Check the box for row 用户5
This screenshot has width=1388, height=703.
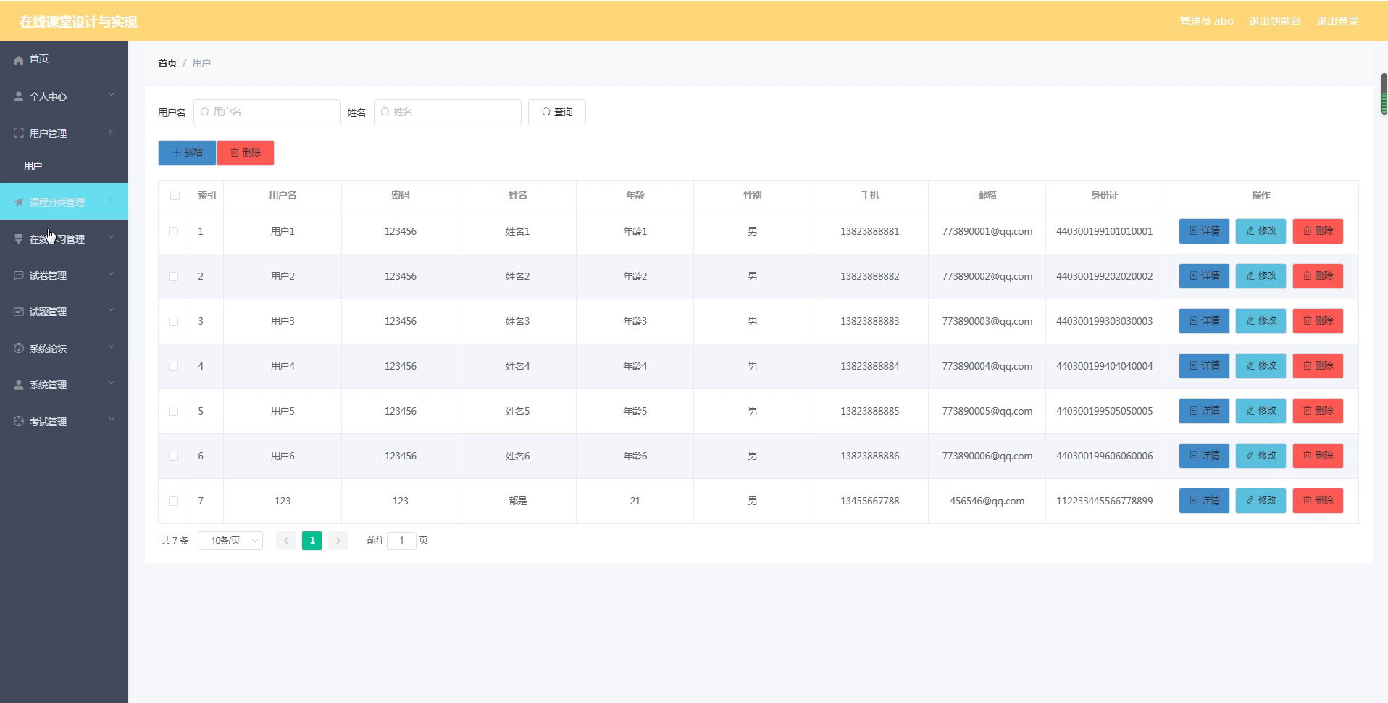173,411
